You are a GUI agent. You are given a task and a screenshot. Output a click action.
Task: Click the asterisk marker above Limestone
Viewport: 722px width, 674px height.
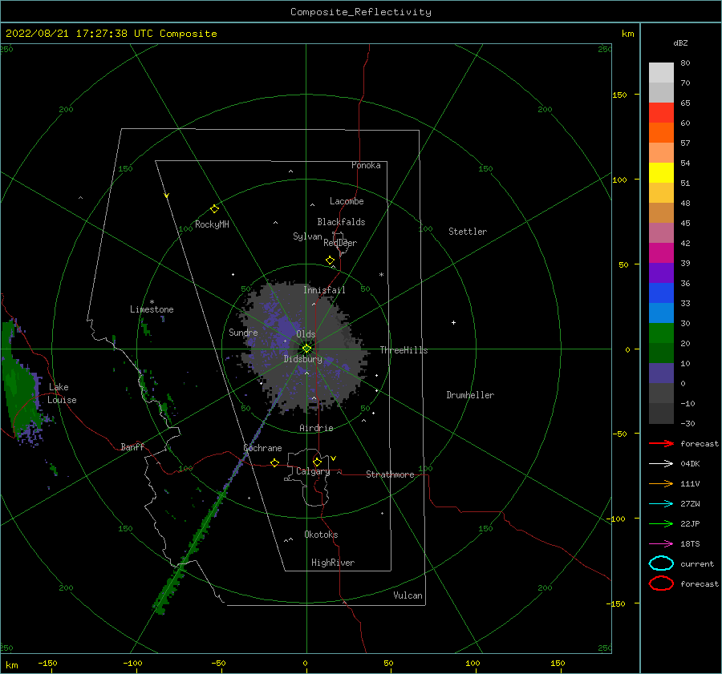point(152,302)
